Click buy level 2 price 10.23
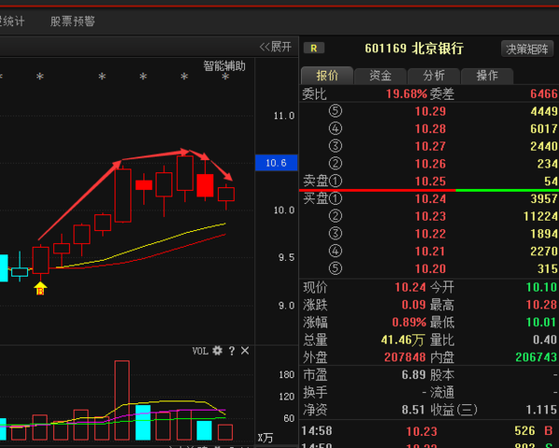This screenshot has width=559, height=448. click(430, 216)
